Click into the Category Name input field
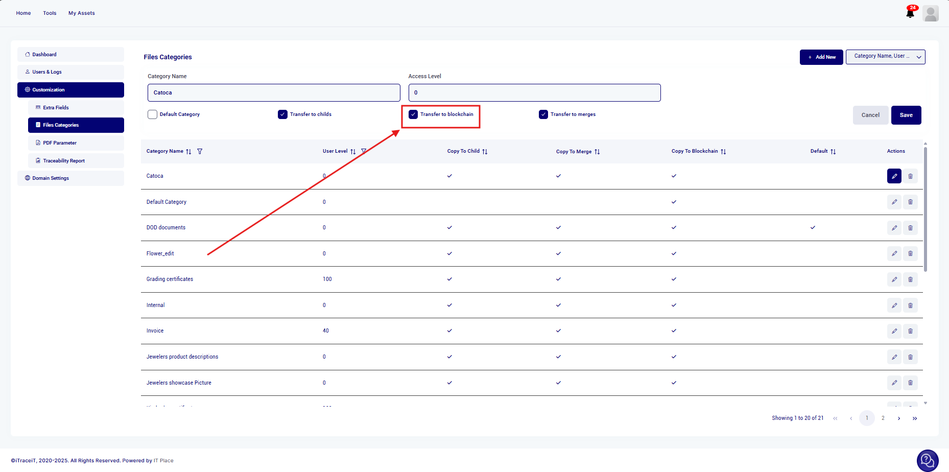Screen dimensions: 949x472 point(274,93)
